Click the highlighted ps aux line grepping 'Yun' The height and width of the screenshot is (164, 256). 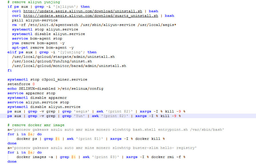(x=94, y=116)
